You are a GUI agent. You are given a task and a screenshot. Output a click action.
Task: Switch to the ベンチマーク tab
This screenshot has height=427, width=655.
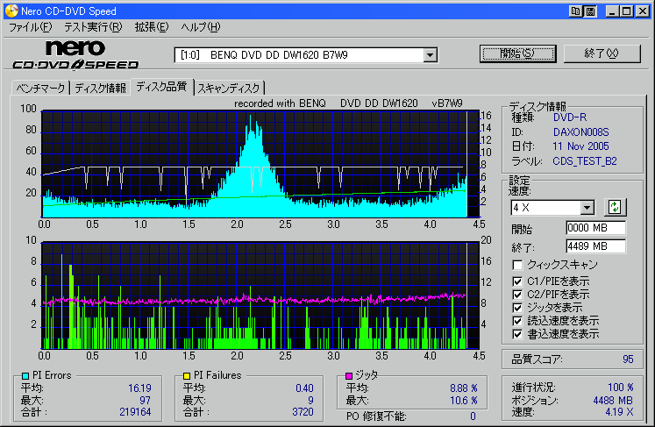tap(39, 88)
